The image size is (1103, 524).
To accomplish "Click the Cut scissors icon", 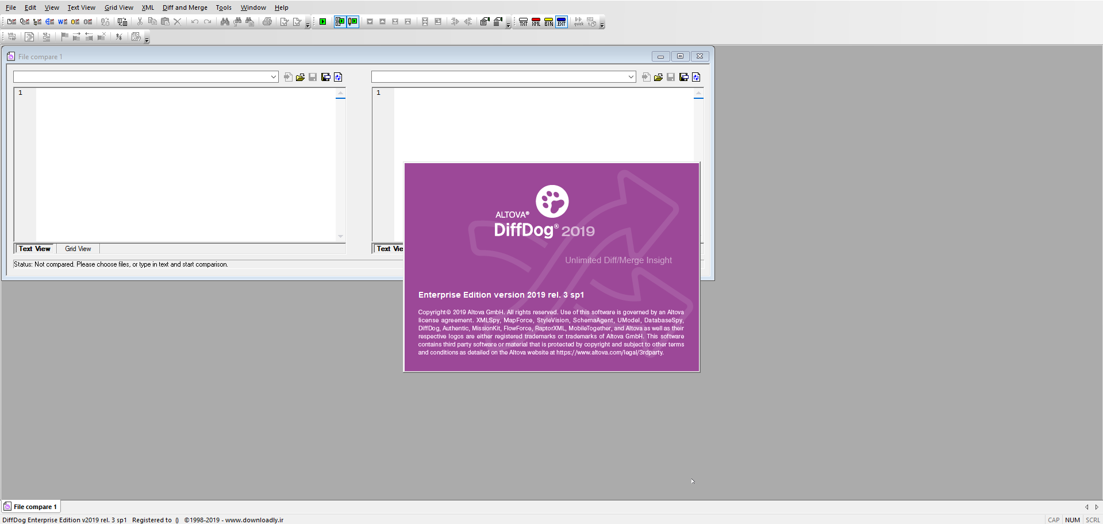I will click(140, 22).
